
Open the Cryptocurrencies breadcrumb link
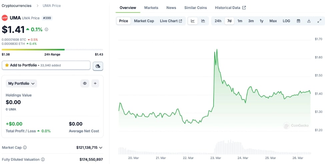pyautogui.click(x=17, y=6)
